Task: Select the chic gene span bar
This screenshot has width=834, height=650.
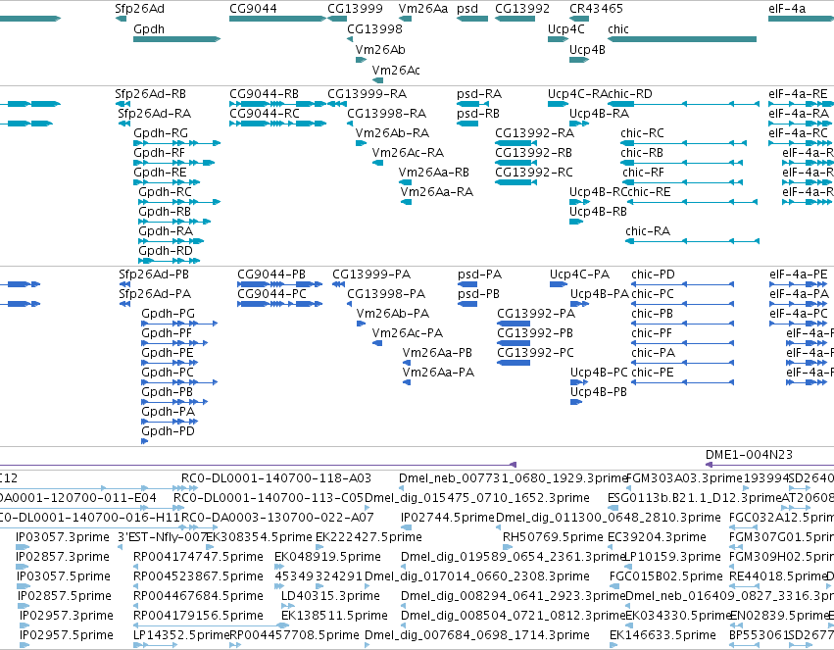Action: pos(682,39)
